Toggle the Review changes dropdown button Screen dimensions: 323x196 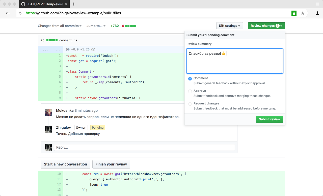coord(266,26)
